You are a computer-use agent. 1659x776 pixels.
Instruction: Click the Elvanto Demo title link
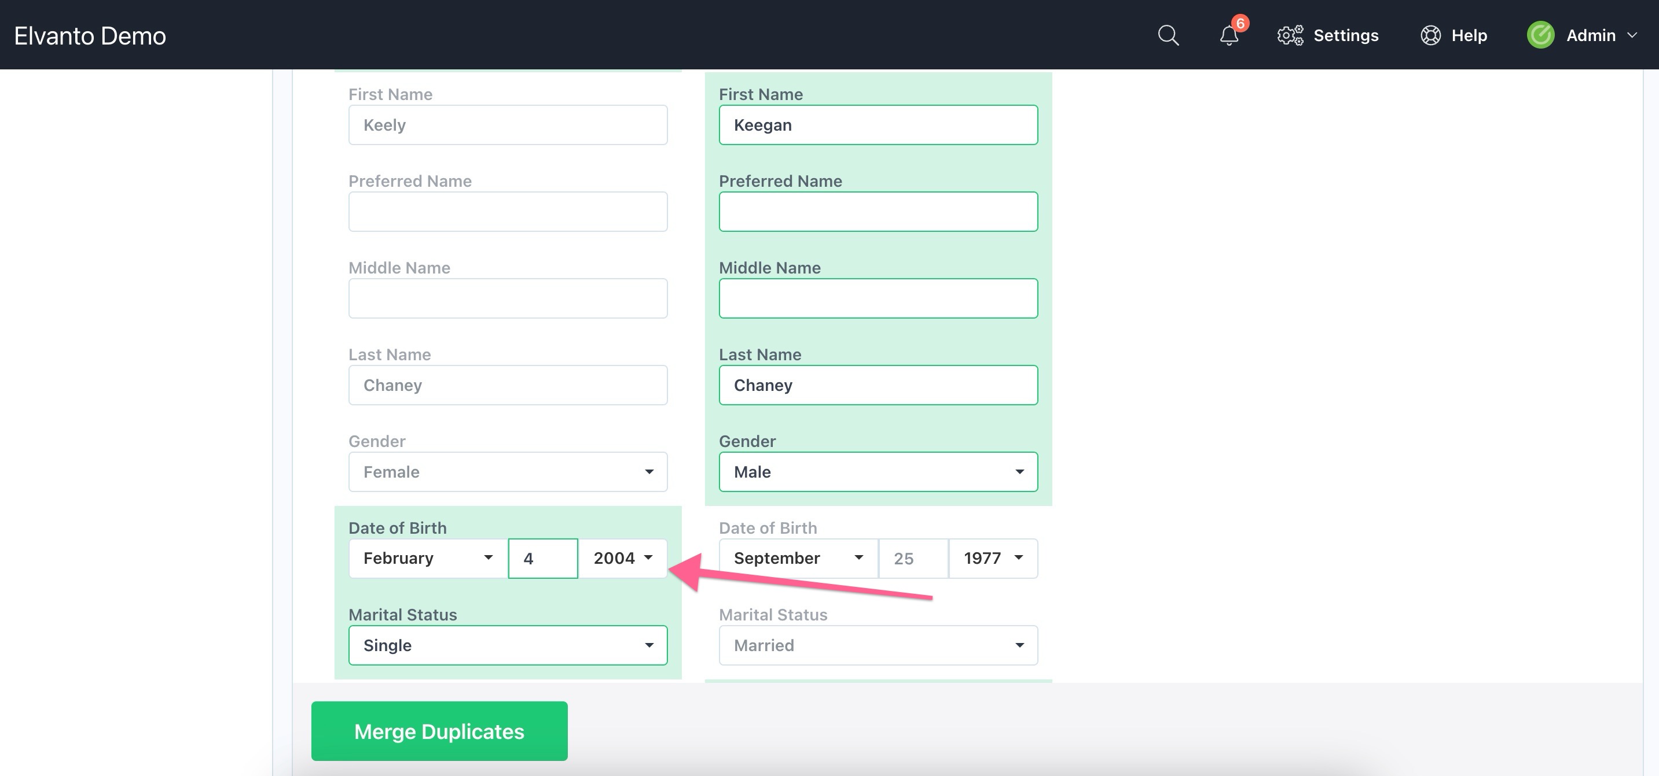[90, 35]
